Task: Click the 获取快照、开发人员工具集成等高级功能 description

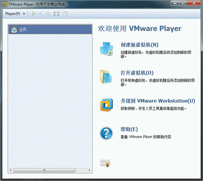Action: point(153,109)
